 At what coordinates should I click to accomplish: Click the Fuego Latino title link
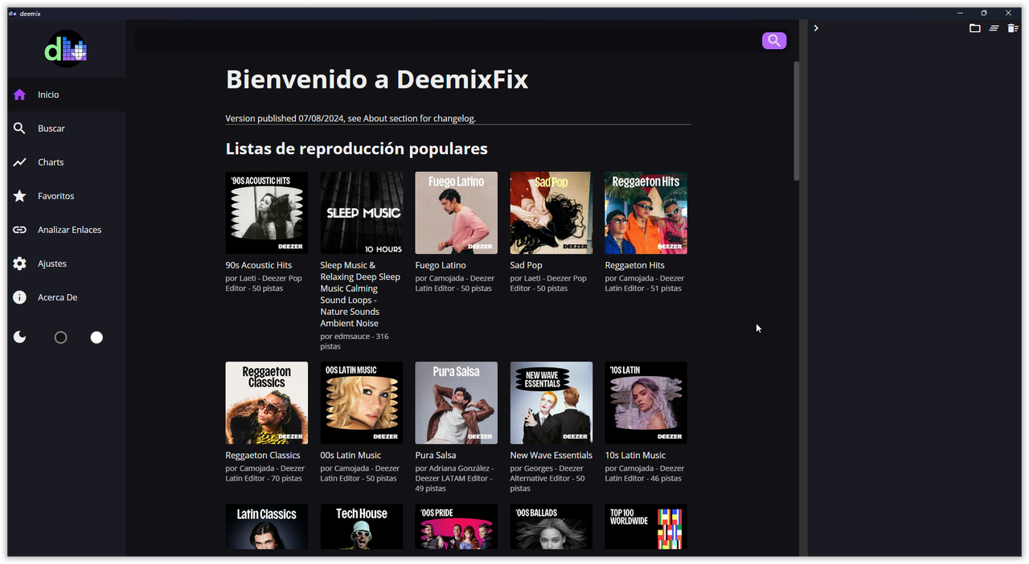pos(441,265)
